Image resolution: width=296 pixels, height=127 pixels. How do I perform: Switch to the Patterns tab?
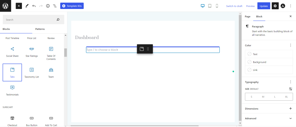[40, 29]
